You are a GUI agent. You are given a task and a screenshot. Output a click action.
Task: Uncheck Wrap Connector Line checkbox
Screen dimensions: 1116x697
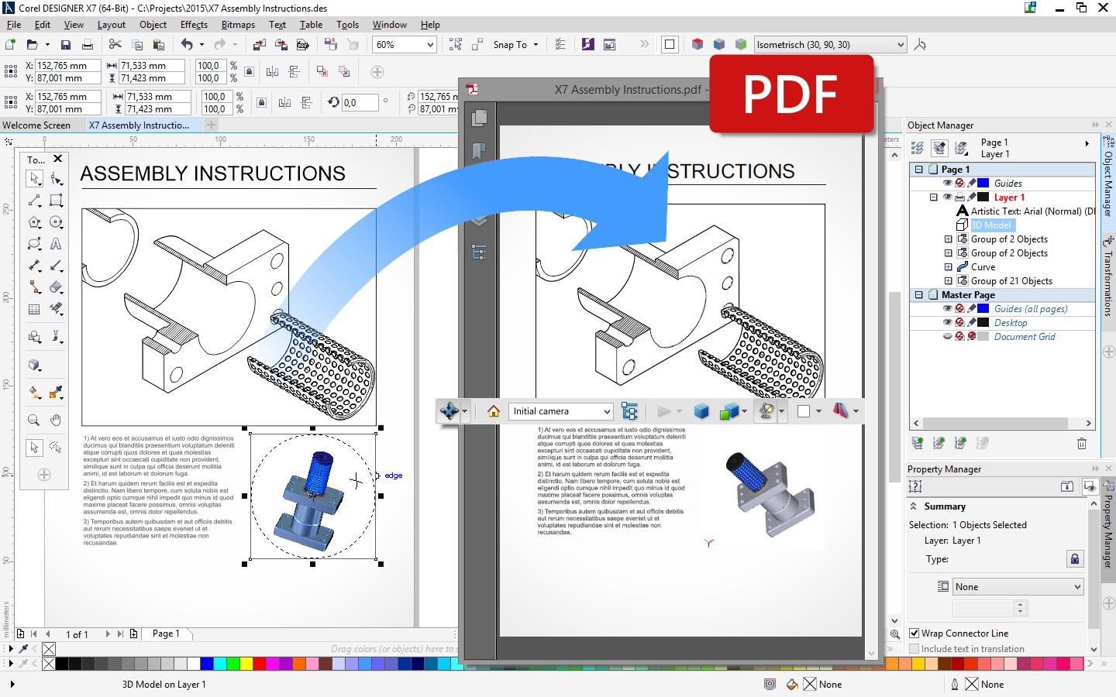914,633
